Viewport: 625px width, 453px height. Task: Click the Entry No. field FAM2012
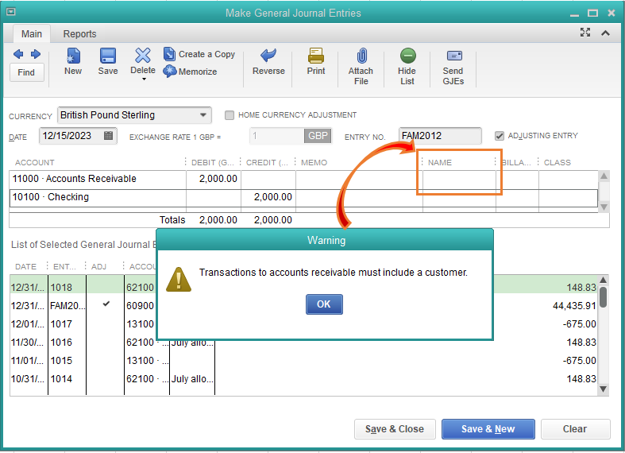pos(440,136)
